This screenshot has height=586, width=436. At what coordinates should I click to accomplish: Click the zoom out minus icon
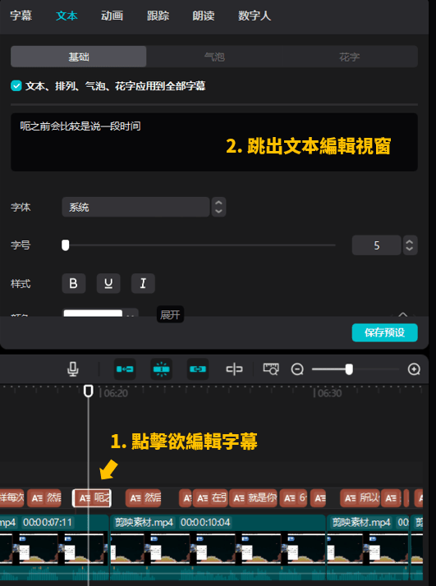point(297,369)
